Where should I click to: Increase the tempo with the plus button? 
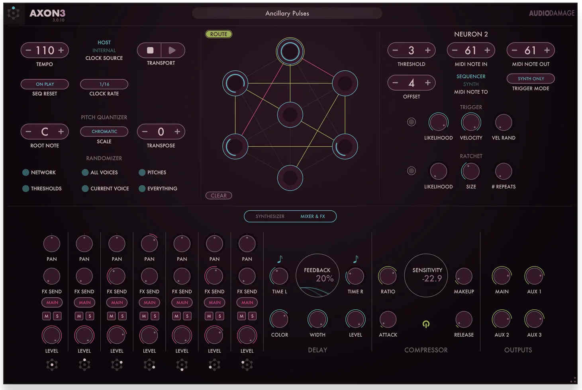coord(61,50)
